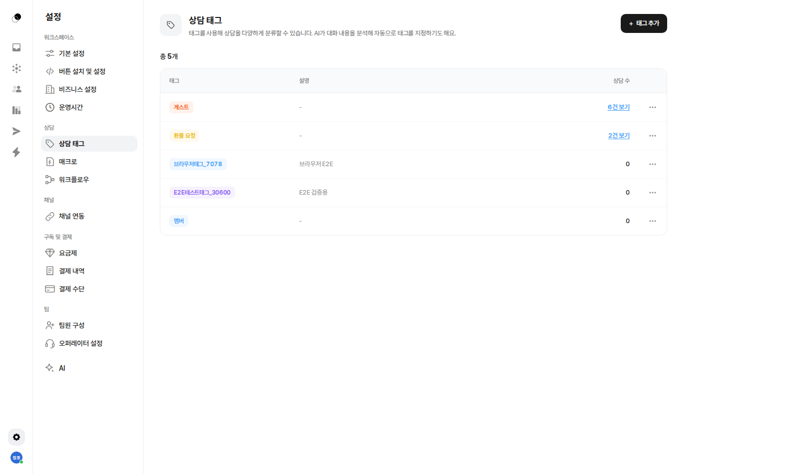Open the statistics chart icon in left rail
This screenshot has height=474, width=799.
(16, 110)
